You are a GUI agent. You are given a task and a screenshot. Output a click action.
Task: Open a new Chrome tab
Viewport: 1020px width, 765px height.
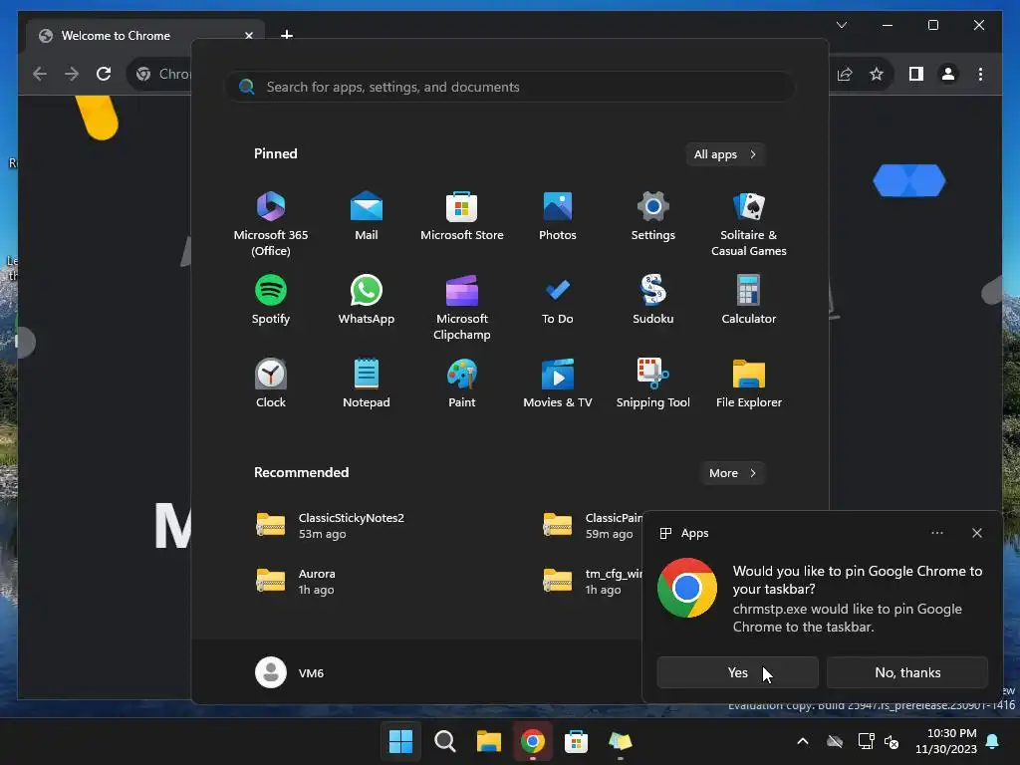pos(287,35)
